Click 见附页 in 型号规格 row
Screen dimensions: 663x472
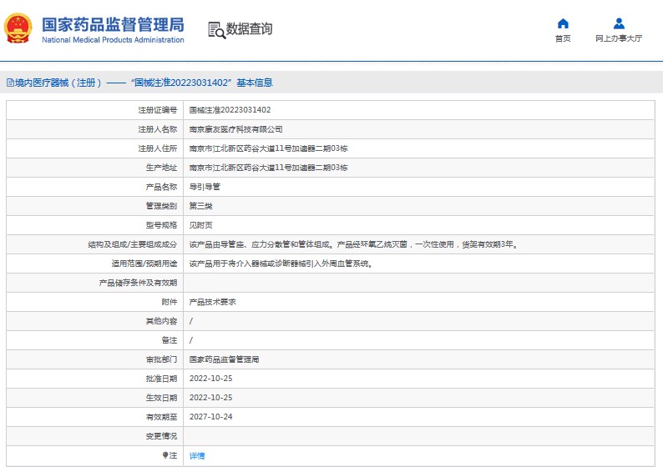click(201, 225)
